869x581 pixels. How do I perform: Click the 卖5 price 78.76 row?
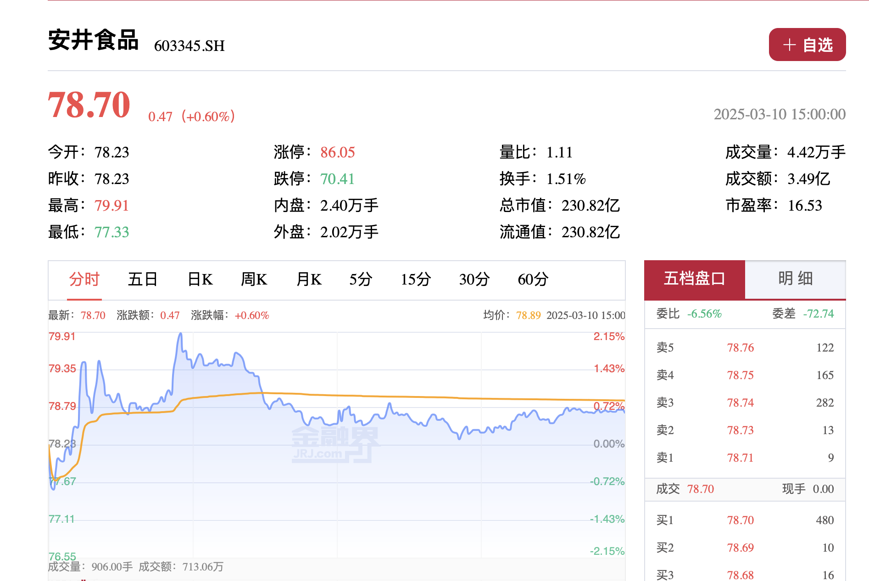click(x=741, y=347)
